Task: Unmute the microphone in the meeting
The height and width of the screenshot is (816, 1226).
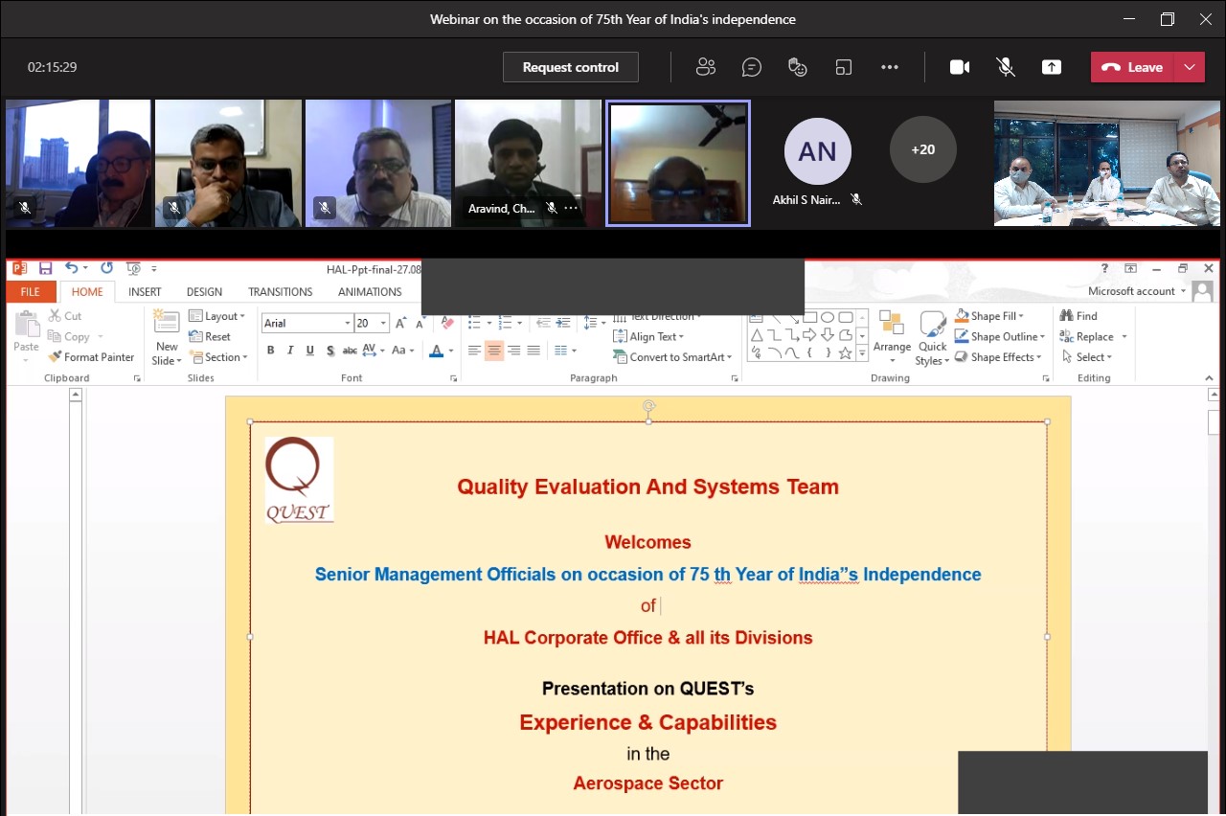Action: pos(1005,67)
